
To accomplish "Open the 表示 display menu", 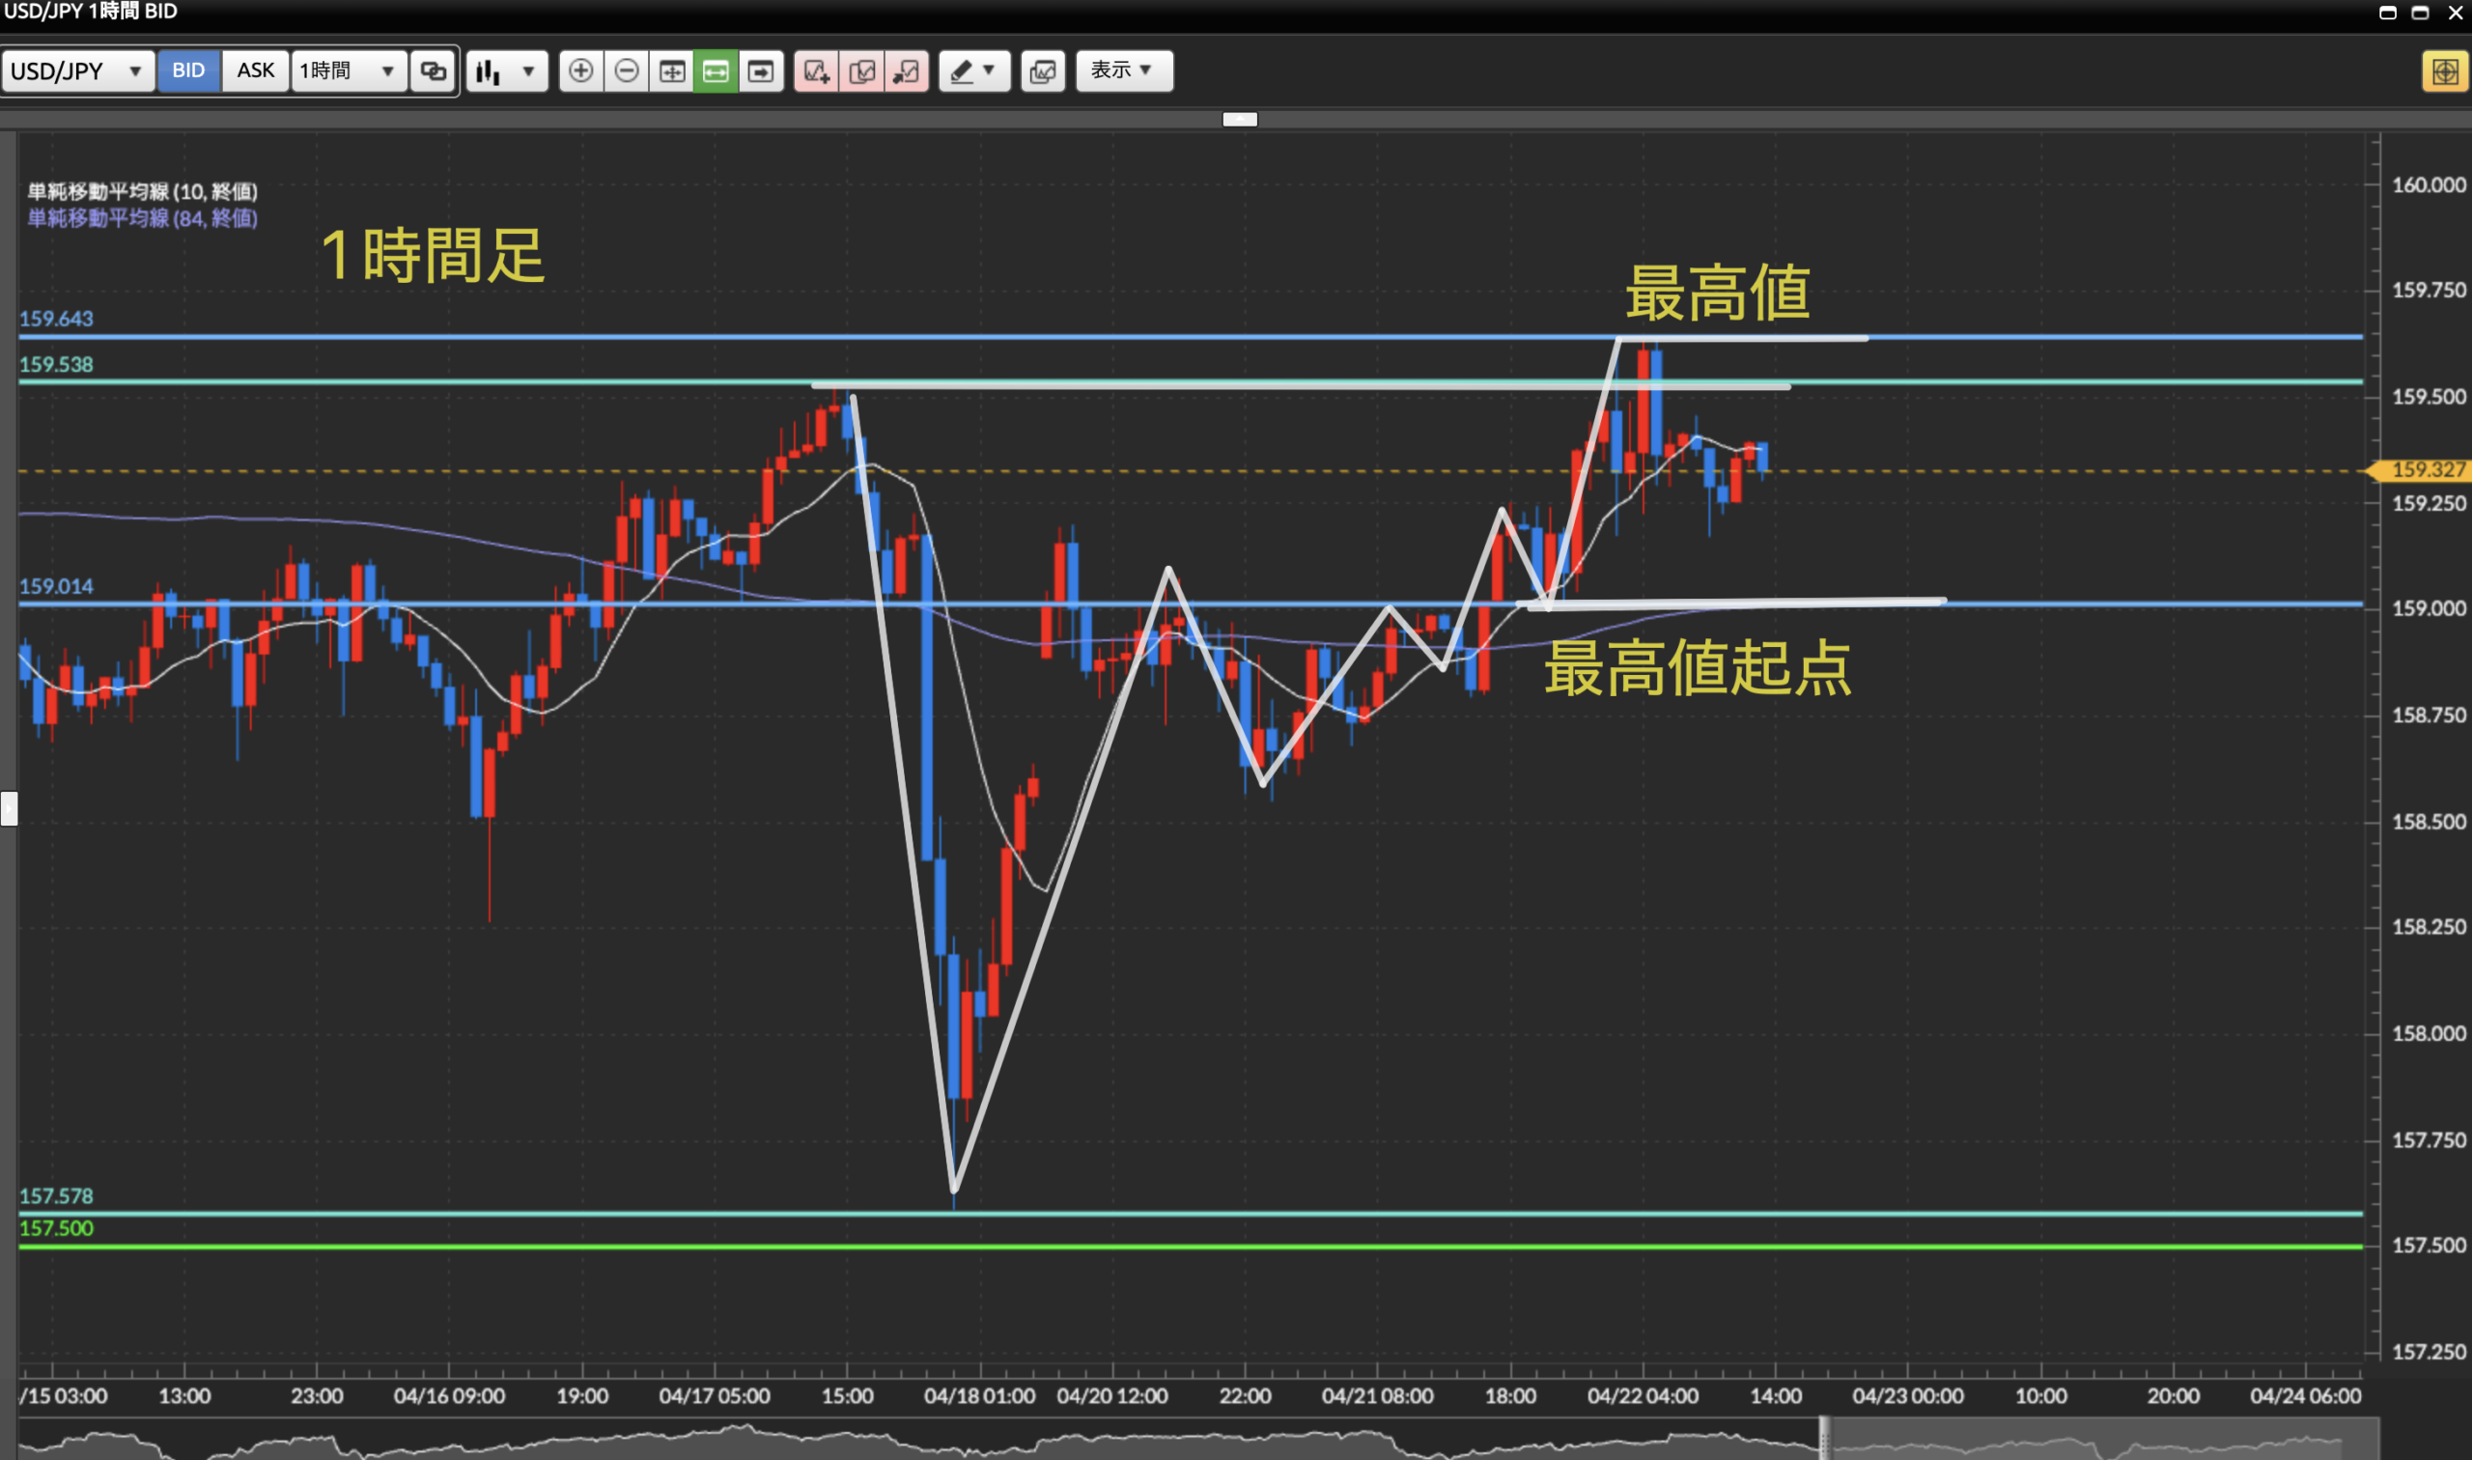I will [x=1123, y=70].
